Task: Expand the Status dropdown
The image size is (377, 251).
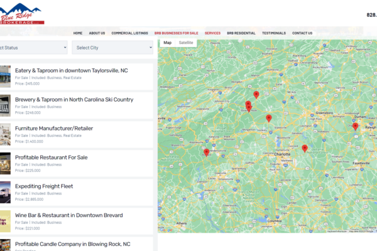Action: coord(33,48)
